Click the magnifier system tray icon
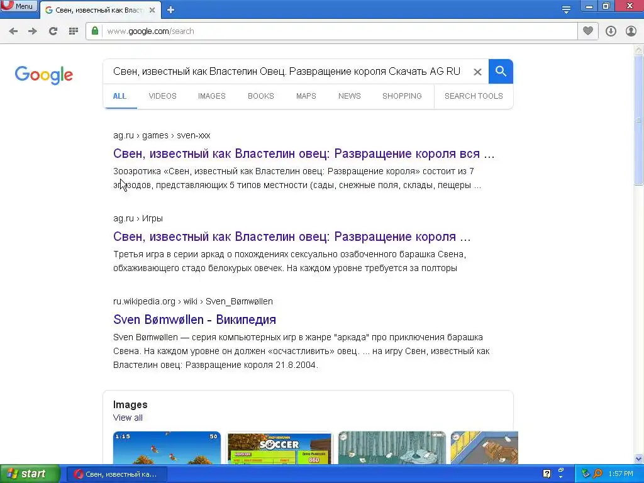Viewport: 644px width, 483px height. pos(598,474)
